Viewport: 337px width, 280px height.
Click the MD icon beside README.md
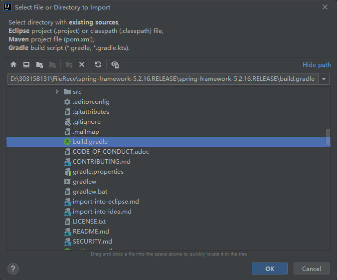pyautogui.click(x=67, y=232)
